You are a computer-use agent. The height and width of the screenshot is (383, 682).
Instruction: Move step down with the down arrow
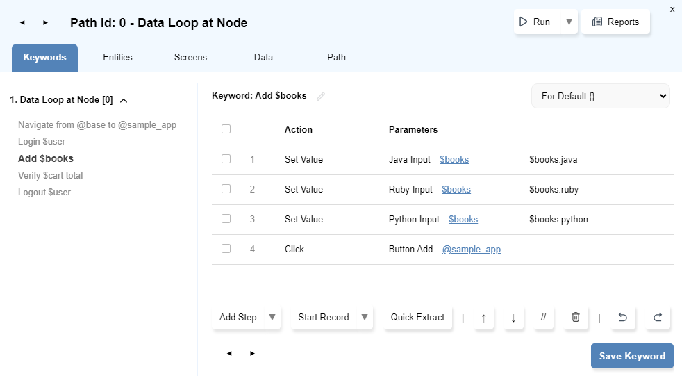pyautogui.click(x=513, y=318)
